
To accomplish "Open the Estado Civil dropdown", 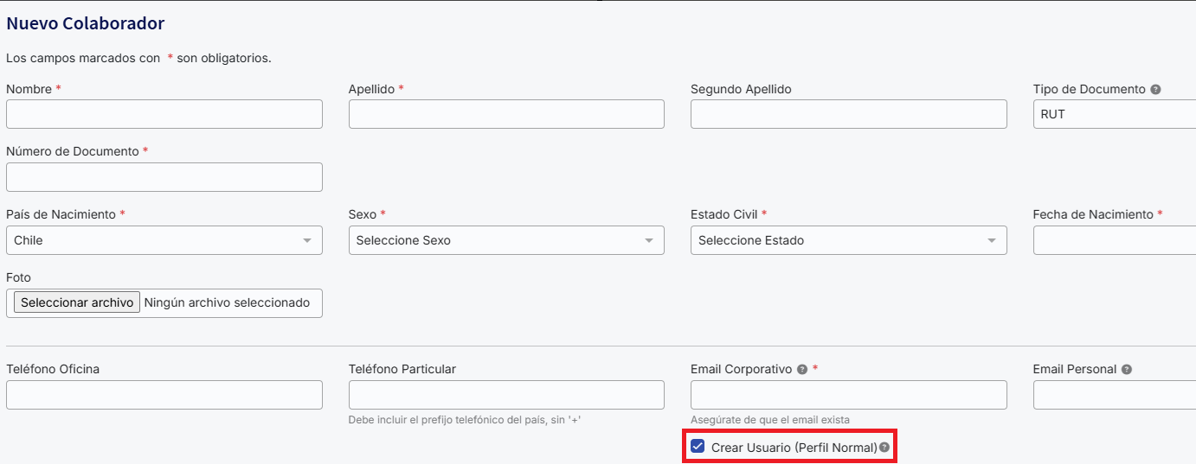I will click(848, 240).
